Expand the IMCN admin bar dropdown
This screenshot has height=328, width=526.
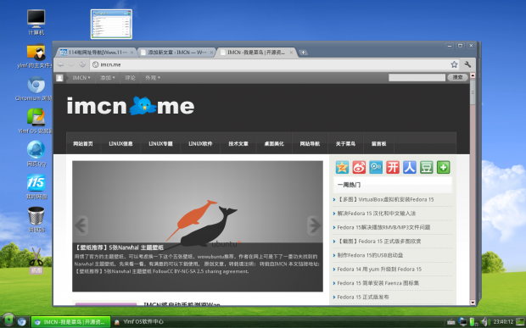tap(81, 78)
